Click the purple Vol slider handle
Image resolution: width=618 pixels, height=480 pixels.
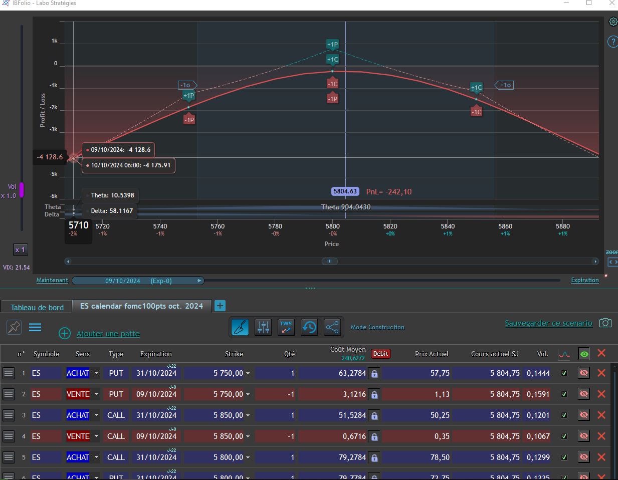click(22, 190)
